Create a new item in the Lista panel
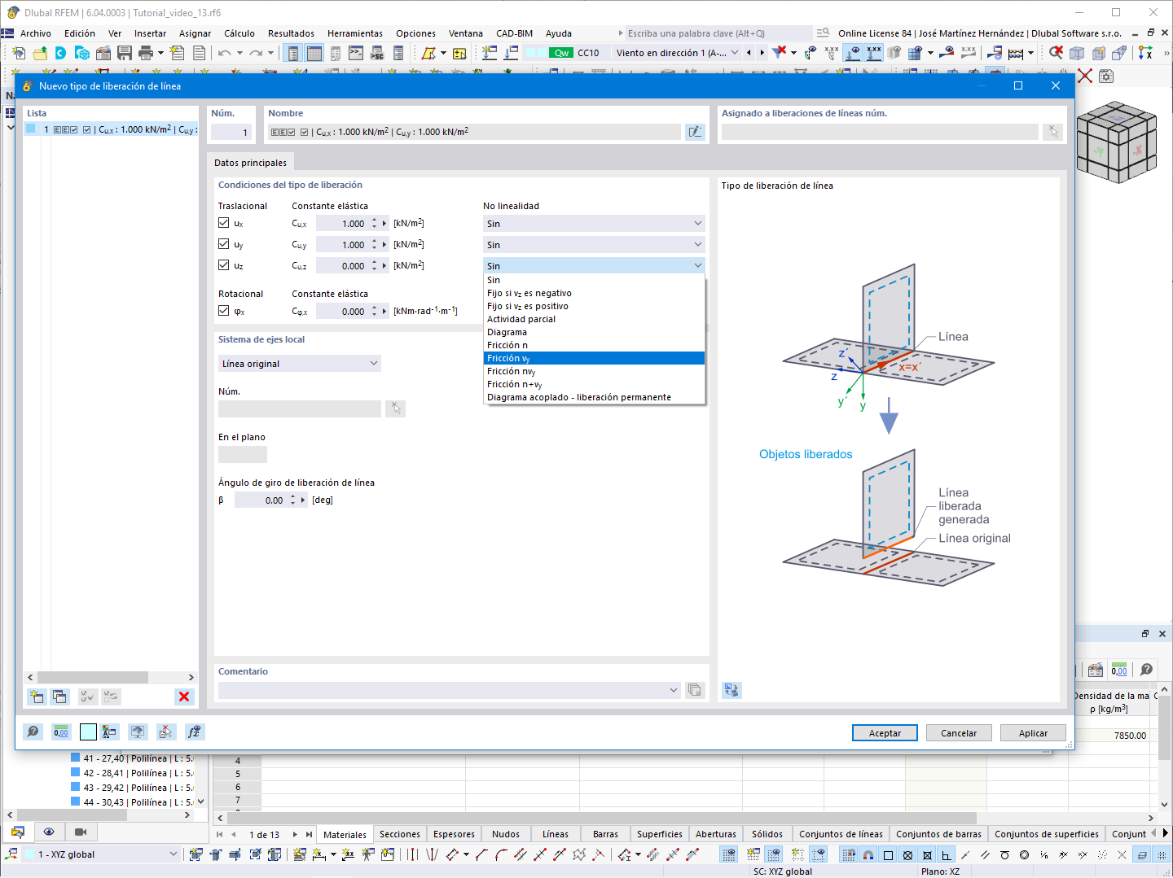Viewport: 1173px width, 878px height. (36, 697)
